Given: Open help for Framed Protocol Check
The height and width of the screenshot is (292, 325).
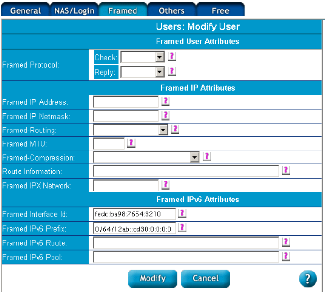Looking at the screenshot, I should [x=172, y=56].
